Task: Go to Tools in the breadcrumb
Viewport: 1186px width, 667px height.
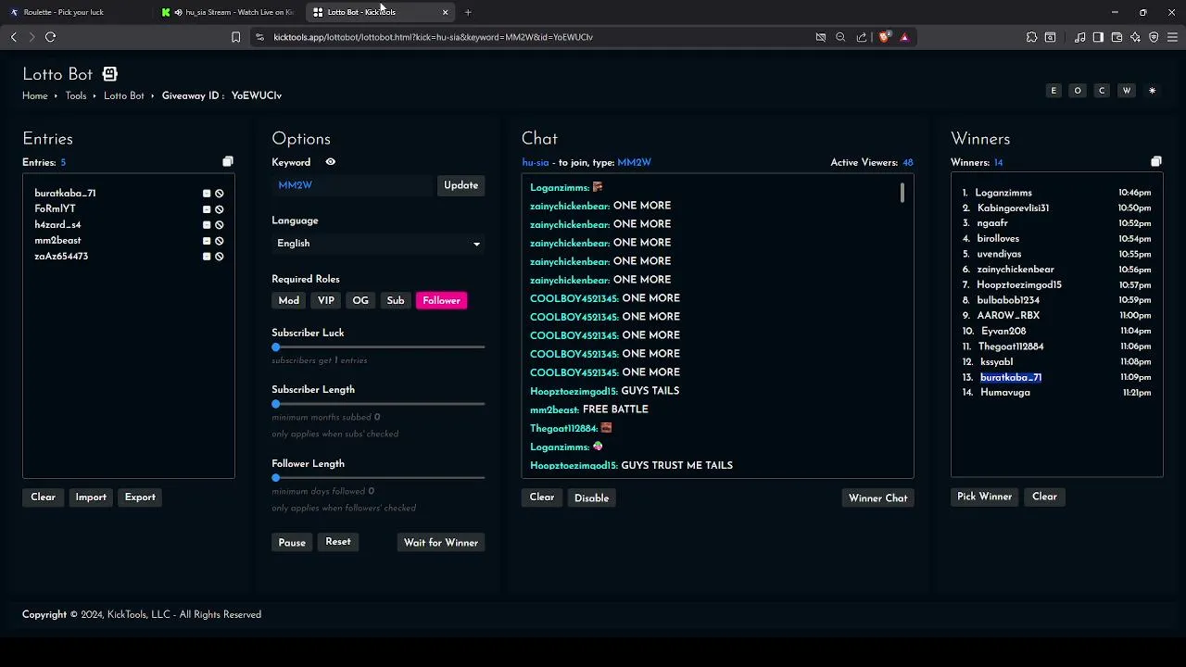Action: pyautogui.click(x=76, y=95)
